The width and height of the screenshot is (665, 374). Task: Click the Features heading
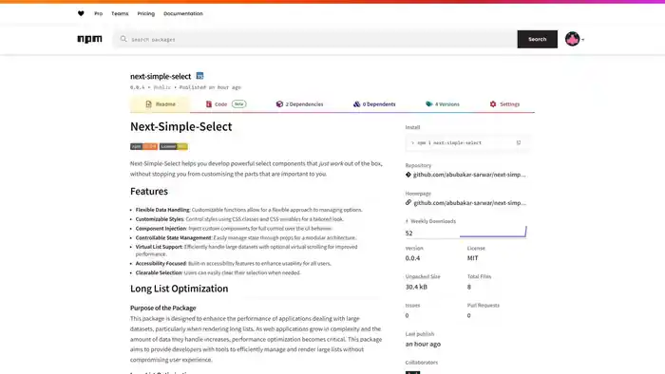click(x=149, y=191)
